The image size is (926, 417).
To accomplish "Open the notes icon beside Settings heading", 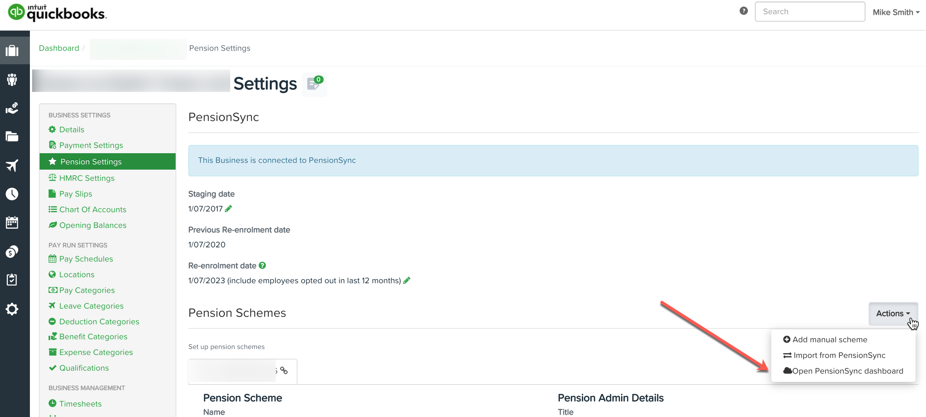I will pyautogui.click(x=314, y=84).
